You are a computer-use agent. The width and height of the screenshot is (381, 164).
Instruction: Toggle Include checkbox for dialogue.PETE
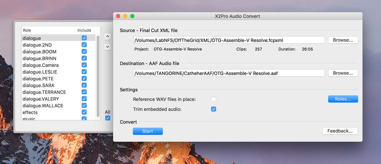coord(84,78)
